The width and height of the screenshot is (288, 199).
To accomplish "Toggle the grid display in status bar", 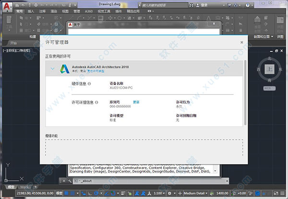I will (67, 193).
